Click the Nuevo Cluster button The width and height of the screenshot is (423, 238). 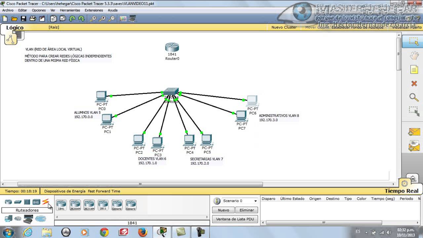(x=284, y=27)
